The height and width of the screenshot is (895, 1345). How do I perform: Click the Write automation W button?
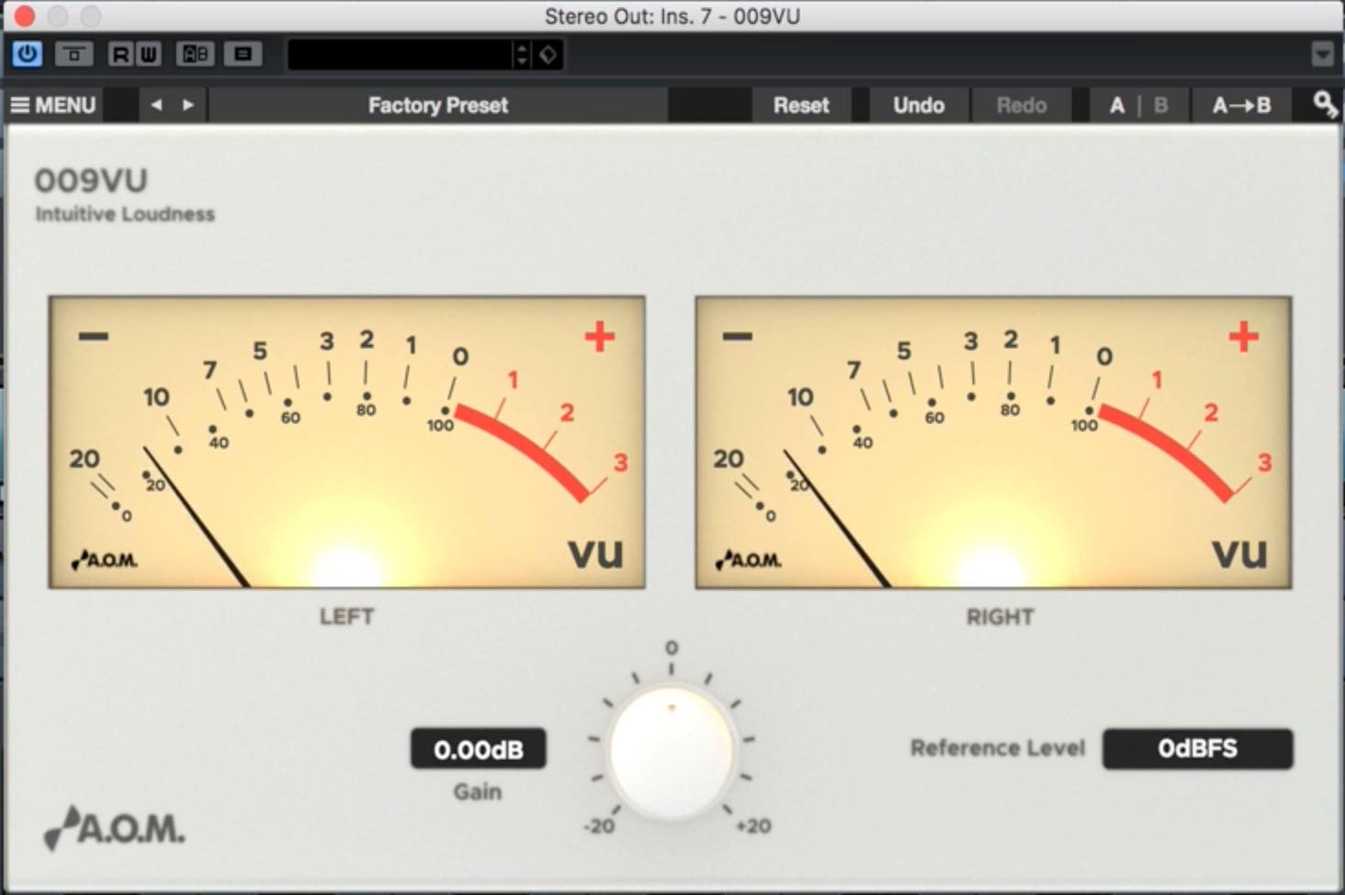tap(148, 54)
